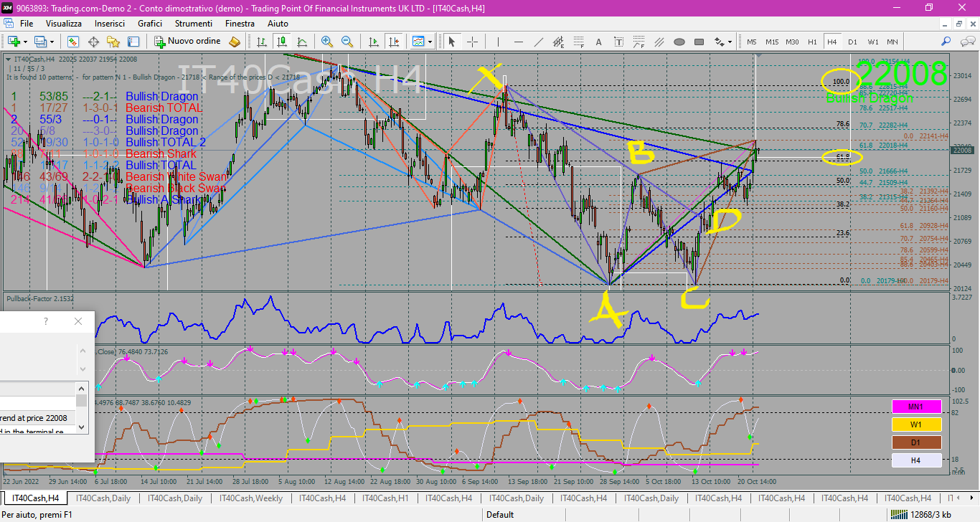Select the Horizontal Line drawing tool
The image size is (980, 522).
519,42
